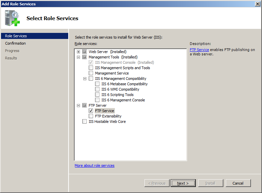The image size is (262, 193).
Task: Check the Management Service option
Action: click(x=91, y=73)
